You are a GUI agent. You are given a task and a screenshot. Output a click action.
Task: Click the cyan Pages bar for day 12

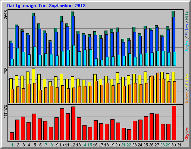click(74, 56)
